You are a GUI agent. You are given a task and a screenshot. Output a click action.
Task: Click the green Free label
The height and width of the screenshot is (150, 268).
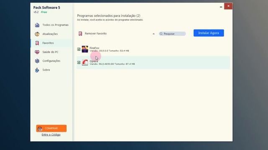[44, 12]
